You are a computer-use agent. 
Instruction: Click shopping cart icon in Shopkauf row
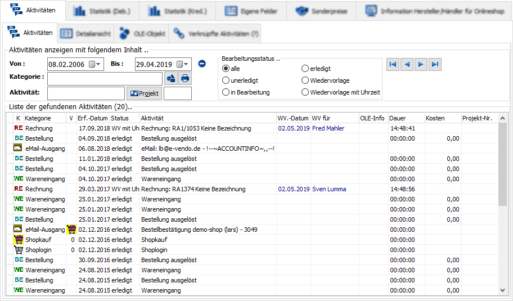tap(19, 240)
